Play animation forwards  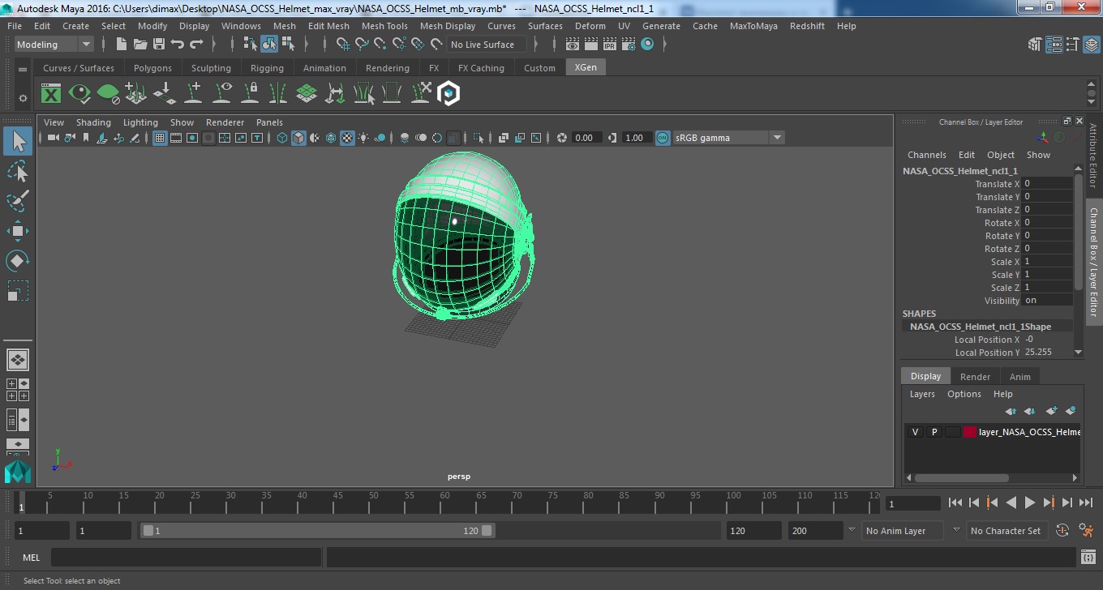1029,503
